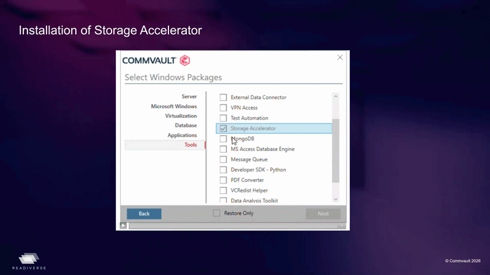Image resolution: width=490 pixels, height=275 pixels.
Task: Click the Select Windows Packages heading
Action: click(x=173, y=78)
